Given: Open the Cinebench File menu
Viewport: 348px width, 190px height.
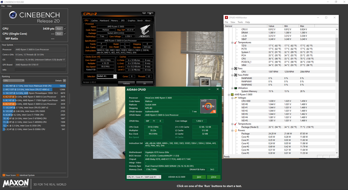Looking at the screenshot, I should click(3, 6).
